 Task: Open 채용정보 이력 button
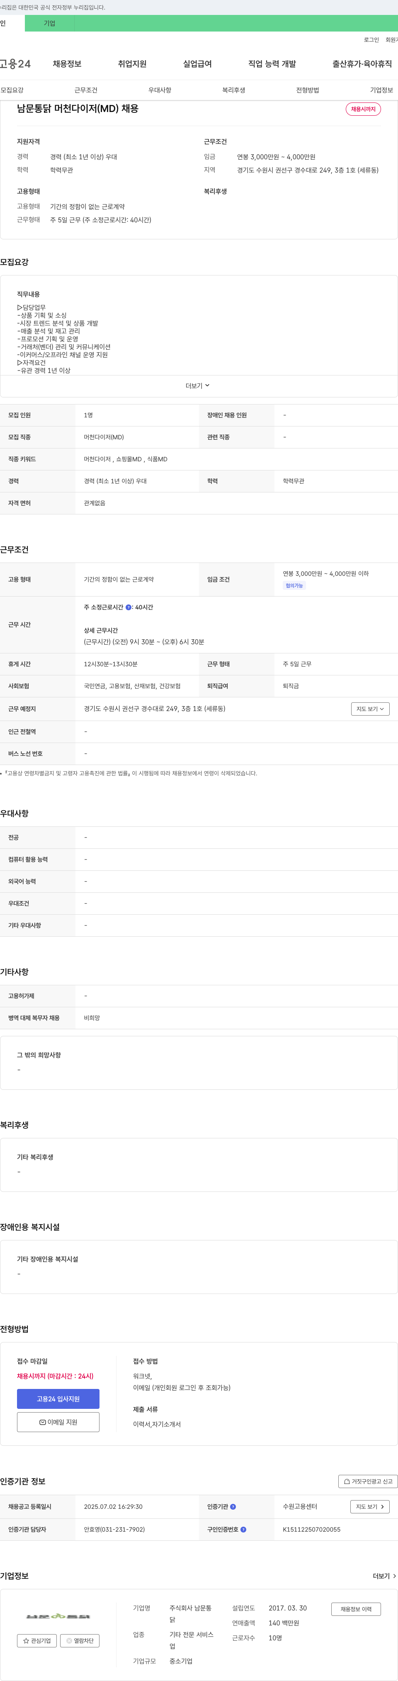(x=356, y=1609)
